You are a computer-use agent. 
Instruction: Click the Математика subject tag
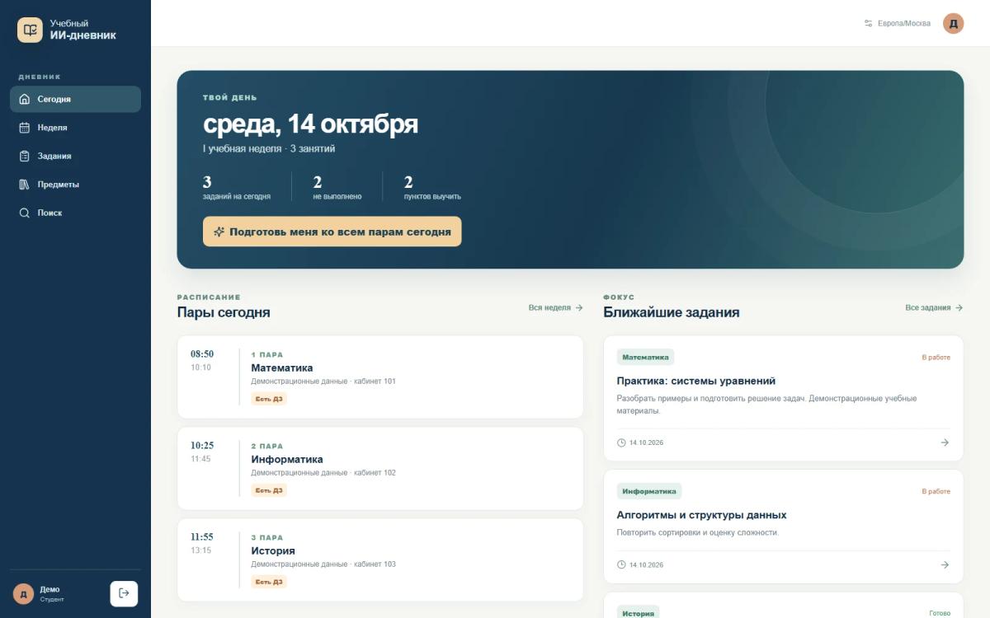pos(645,358)
